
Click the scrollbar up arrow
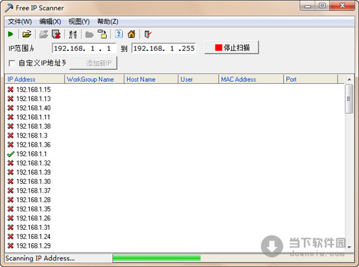coord(349,80)
